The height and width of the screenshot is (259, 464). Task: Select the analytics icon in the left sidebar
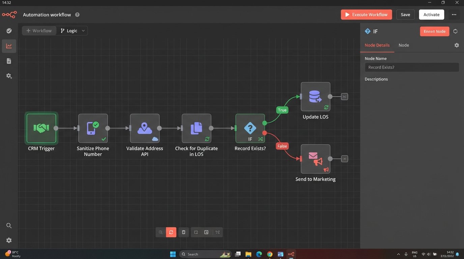pyautogui.click(x=9, y=46)
